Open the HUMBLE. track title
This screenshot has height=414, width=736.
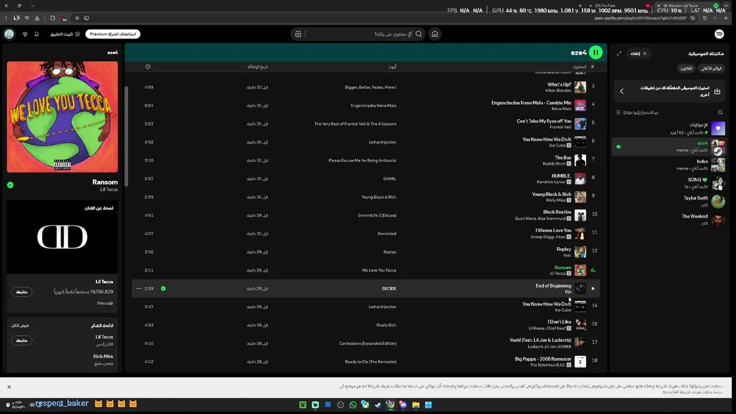tap(561, 176)
